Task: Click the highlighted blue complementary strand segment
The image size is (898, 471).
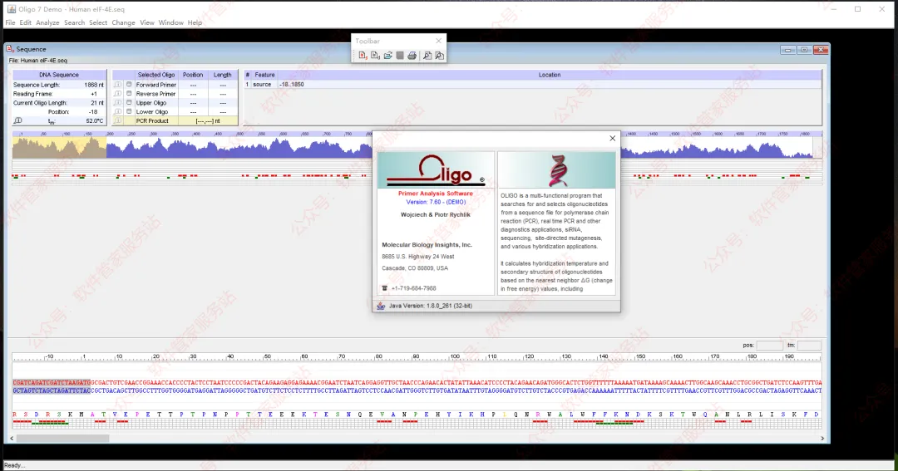Action: click(52, 391)
